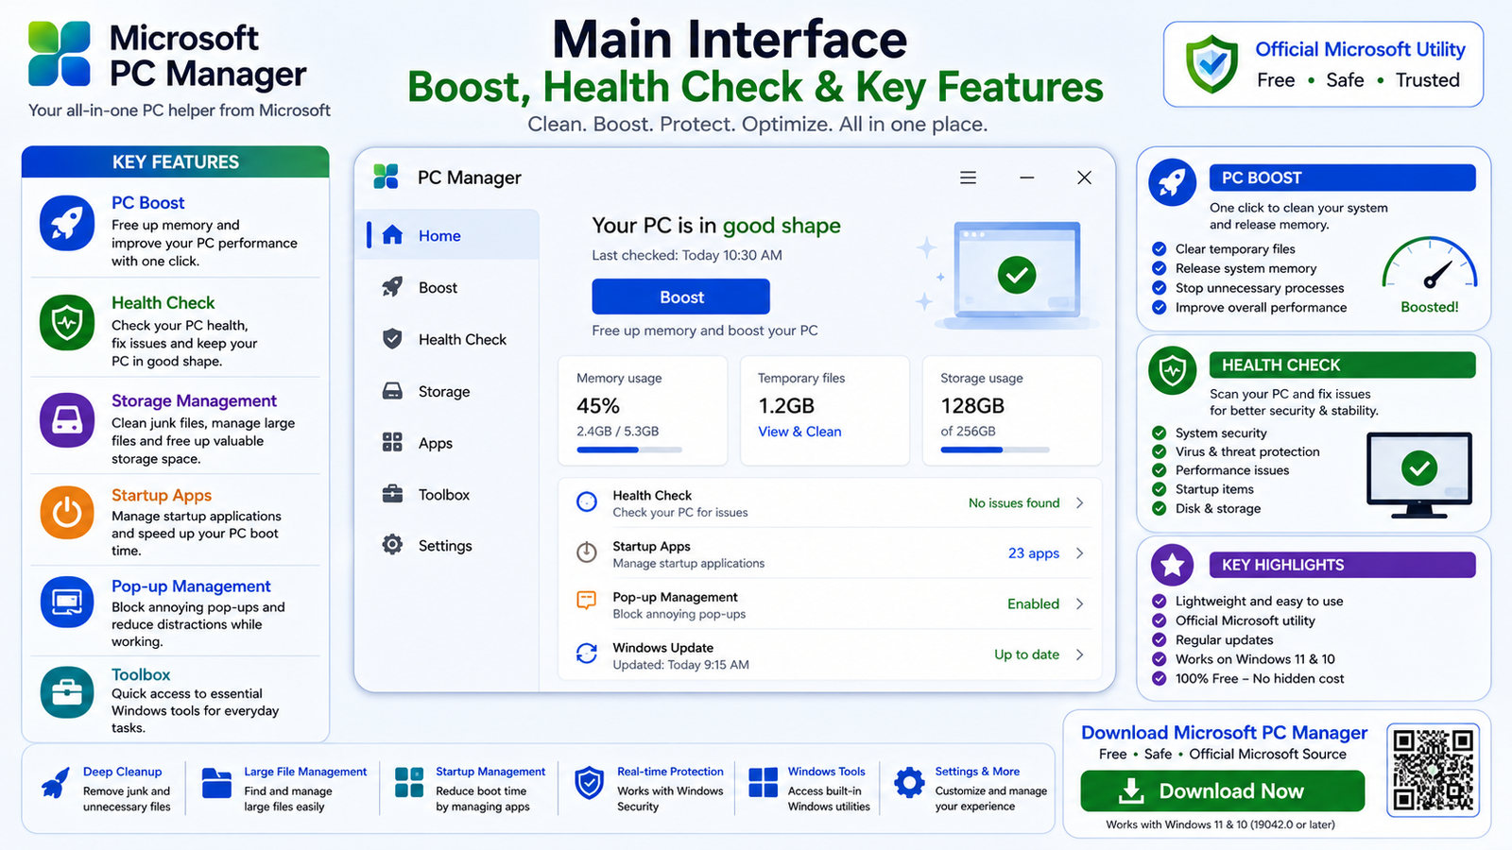The height and width of the screenshot is (850, 1512).
Task: Click the Storage usage progress bar
Action: pos(994,450)
